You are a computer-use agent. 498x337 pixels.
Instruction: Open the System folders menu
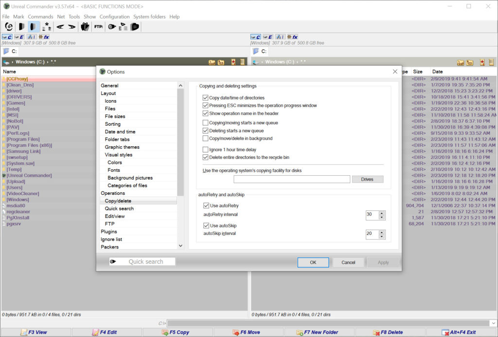(x=149, y=17)
